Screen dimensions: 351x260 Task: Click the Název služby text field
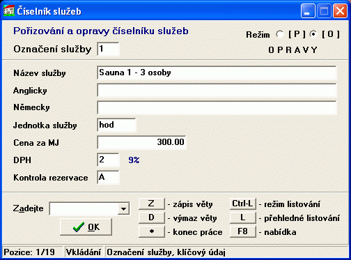tap(217, 72)
